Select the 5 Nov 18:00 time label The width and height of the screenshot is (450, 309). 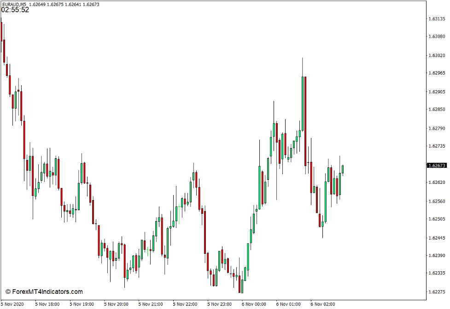tap(47, 304)
